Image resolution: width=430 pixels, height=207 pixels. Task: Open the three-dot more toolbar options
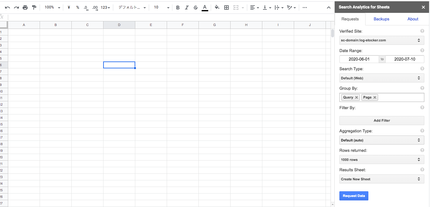(x=304, y=8)
